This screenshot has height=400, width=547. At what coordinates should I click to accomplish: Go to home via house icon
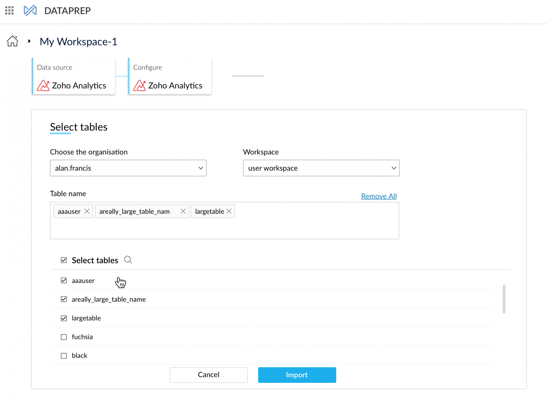coord(13,41)
